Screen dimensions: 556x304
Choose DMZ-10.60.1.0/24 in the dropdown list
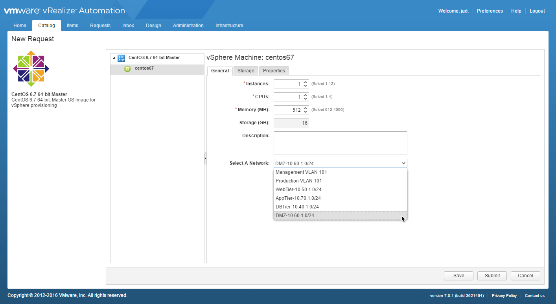(x=341, y=216)
